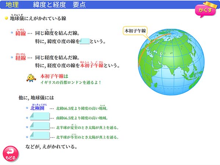Click the yellow mascot character icon

(31, 78)
